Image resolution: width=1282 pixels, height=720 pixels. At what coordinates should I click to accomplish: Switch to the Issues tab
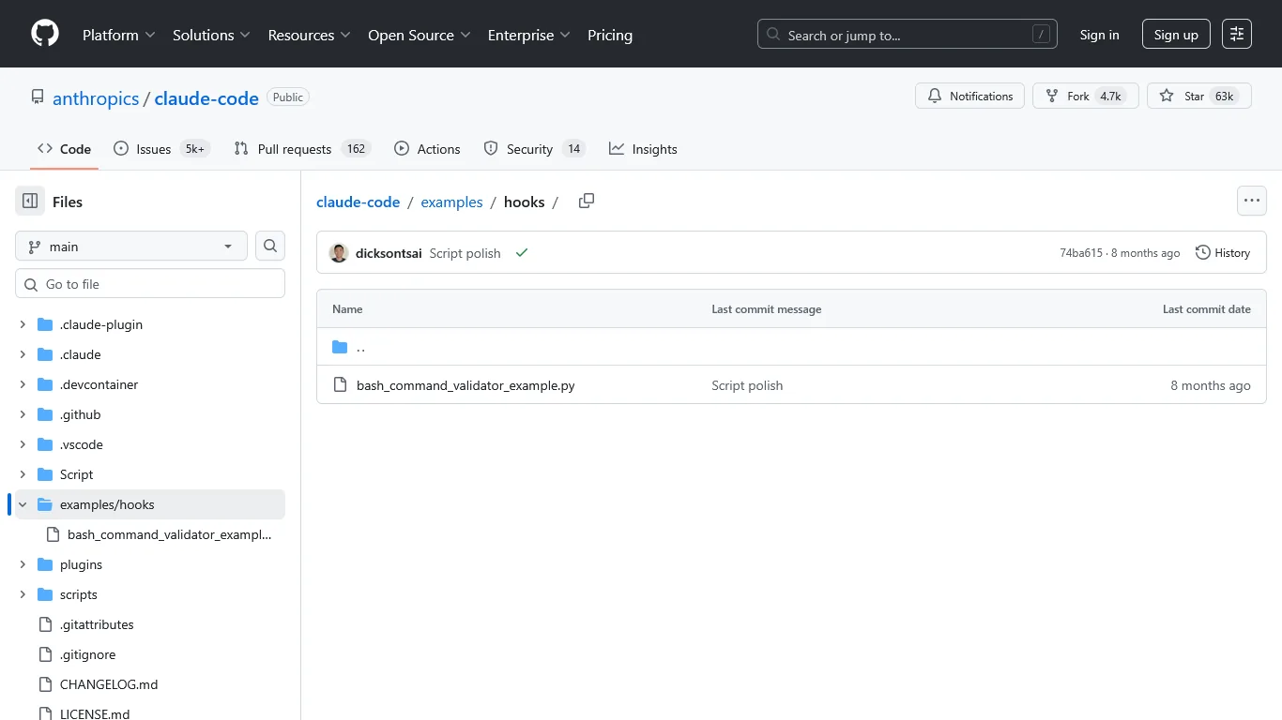161,149
